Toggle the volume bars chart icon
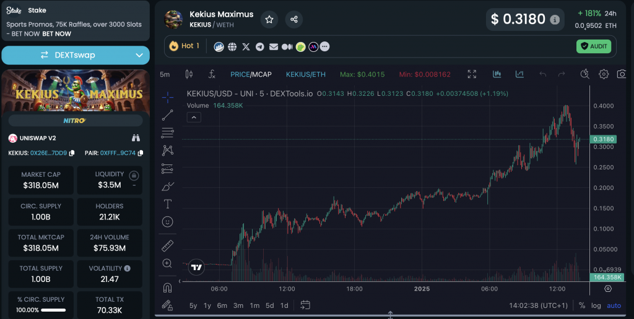This screenshot has width=634, height=319. tap(519, 74)
